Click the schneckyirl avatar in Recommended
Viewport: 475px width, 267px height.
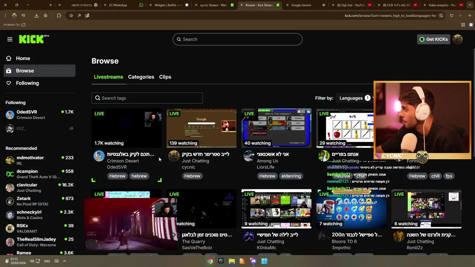(10, 215)
